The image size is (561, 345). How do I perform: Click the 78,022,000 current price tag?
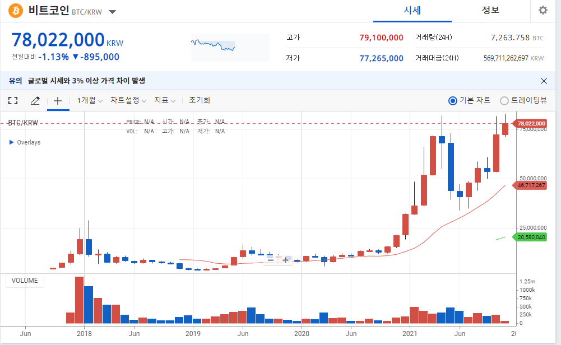point(530,123)
